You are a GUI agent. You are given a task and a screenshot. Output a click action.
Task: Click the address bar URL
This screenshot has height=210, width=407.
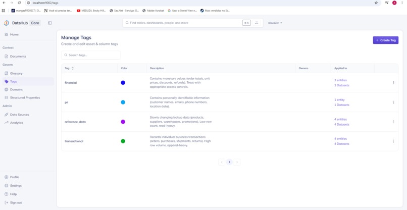(45, 3)
